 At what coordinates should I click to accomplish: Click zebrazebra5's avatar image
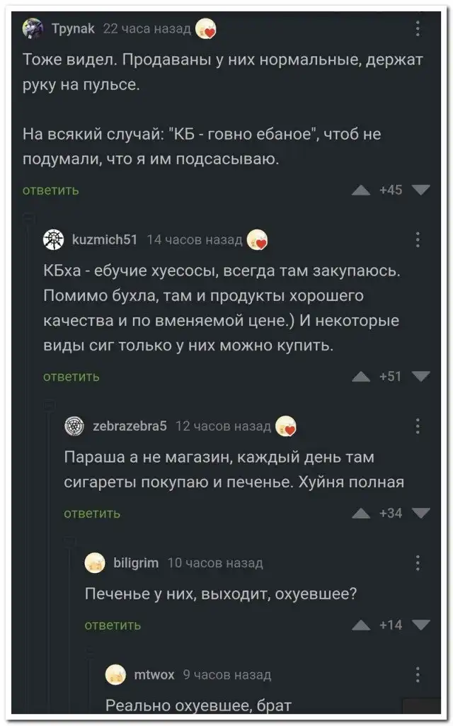[74, 426]
